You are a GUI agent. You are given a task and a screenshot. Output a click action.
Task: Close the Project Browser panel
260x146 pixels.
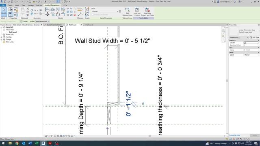point(41,25)
